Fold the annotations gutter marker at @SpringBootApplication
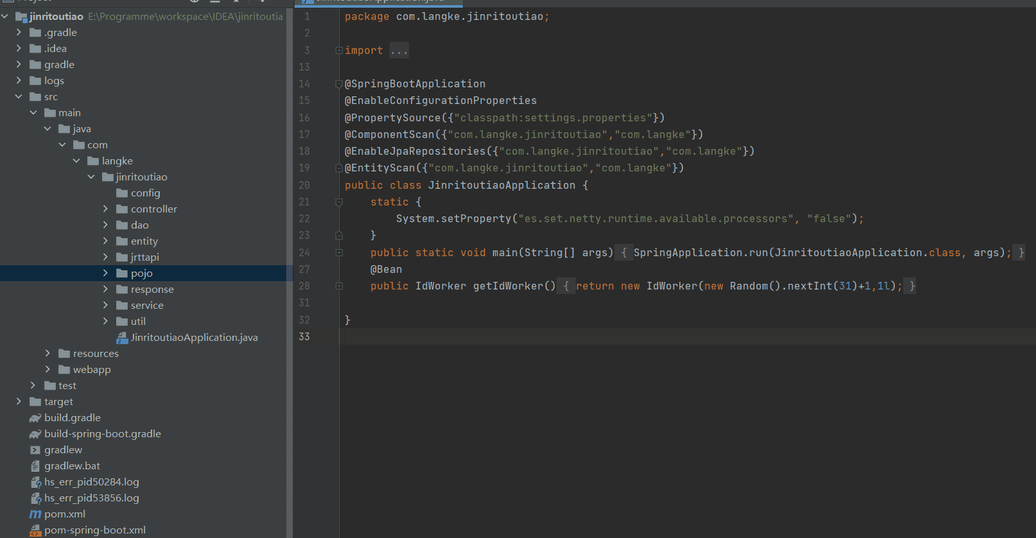The image size is (1036, 538). coord(339,84)
